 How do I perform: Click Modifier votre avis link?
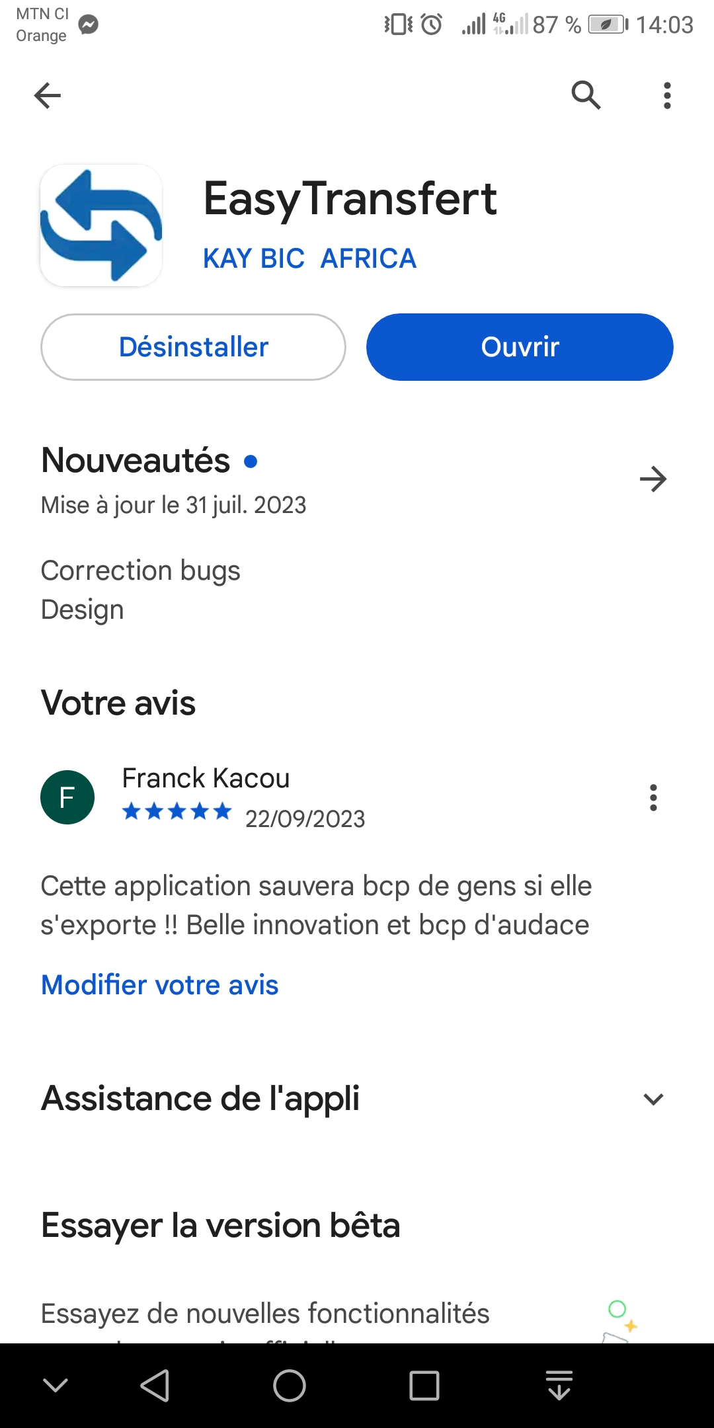(x=159, y=985)
